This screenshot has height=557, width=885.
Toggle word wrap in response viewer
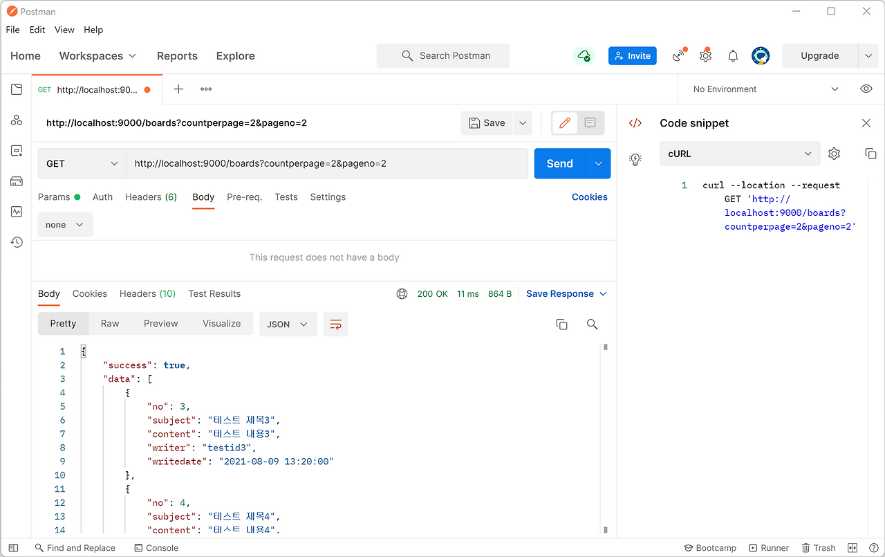point(335,324)
